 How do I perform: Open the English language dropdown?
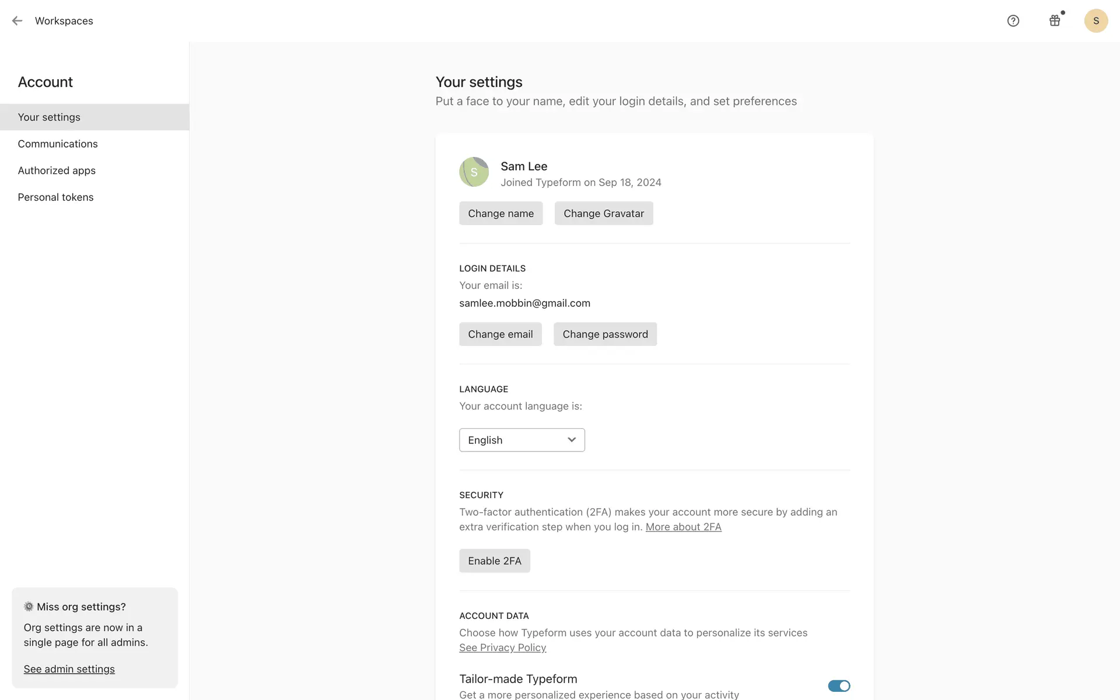pos(513,440)
